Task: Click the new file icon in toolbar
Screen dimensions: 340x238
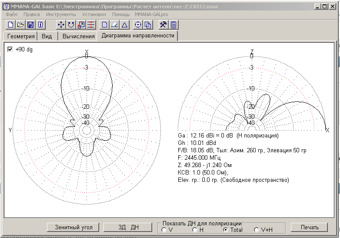Action: coord(11,25)
